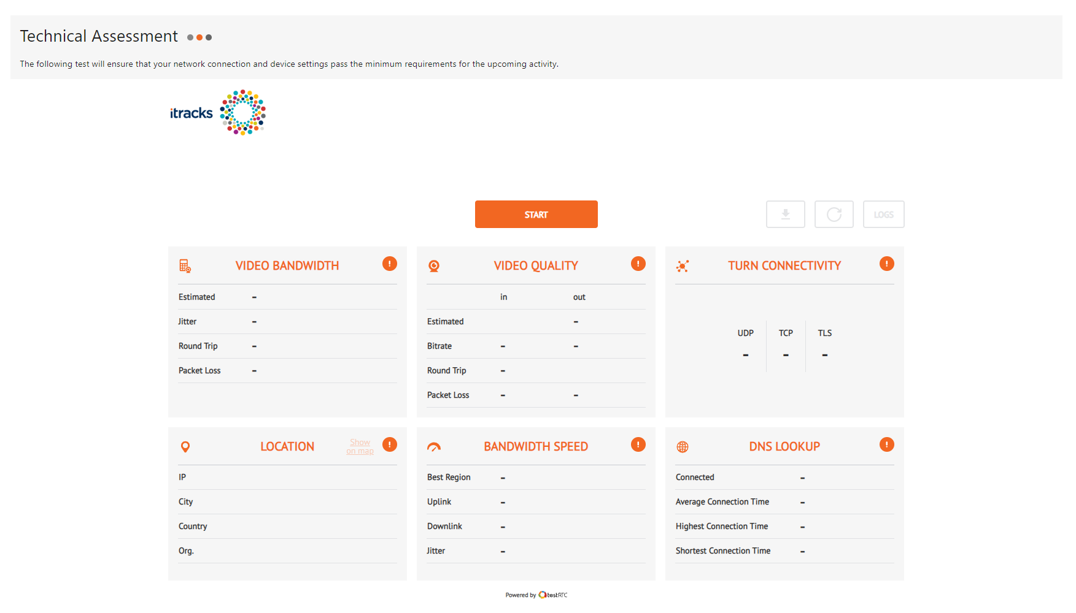Click the DNS Lookup globe icon
1076x613 pixels.
pos(683,447)
